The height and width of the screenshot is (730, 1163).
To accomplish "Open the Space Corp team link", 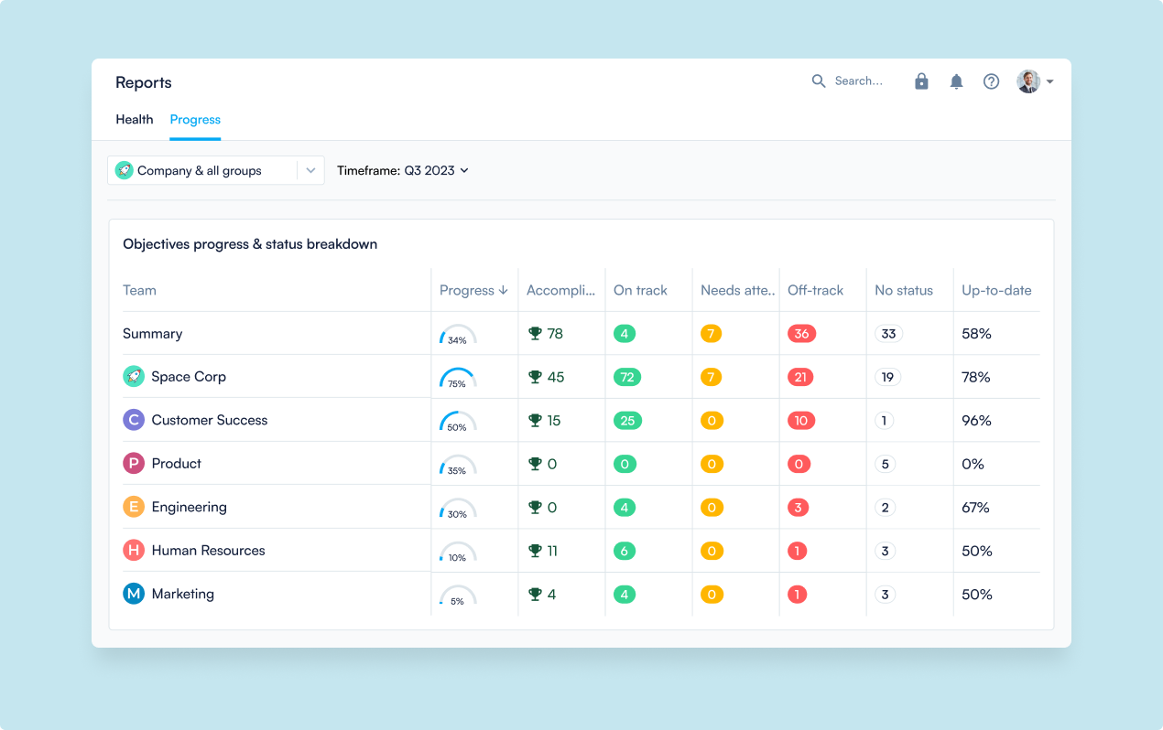I will tap(189, 376).
